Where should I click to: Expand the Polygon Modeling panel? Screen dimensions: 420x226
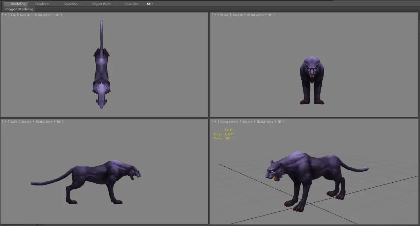(19, 9)
